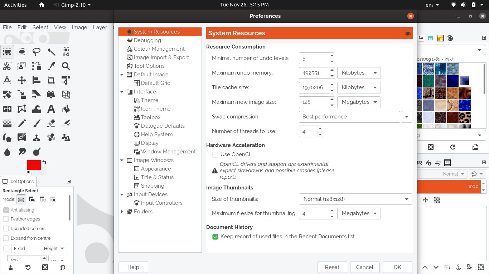Enable Feather edges option

pyautogui.click(x=6, y=219)
